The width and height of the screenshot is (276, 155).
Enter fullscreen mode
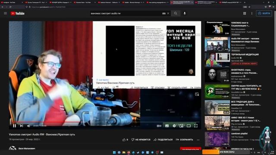pos(196,126)
